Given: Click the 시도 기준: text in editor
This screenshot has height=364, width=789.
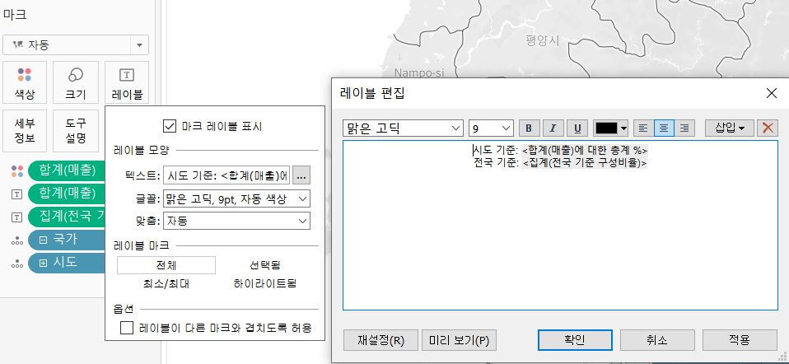Looking at the screenshot, I should click(x=495, y=150).
